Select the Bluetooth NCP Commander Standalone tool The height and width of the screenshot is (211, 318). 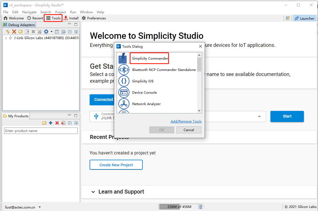[164, 70]
